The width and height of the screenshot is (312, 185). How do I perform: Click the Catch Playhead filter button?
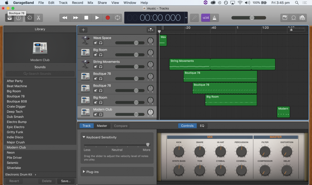tap(151, 30)
